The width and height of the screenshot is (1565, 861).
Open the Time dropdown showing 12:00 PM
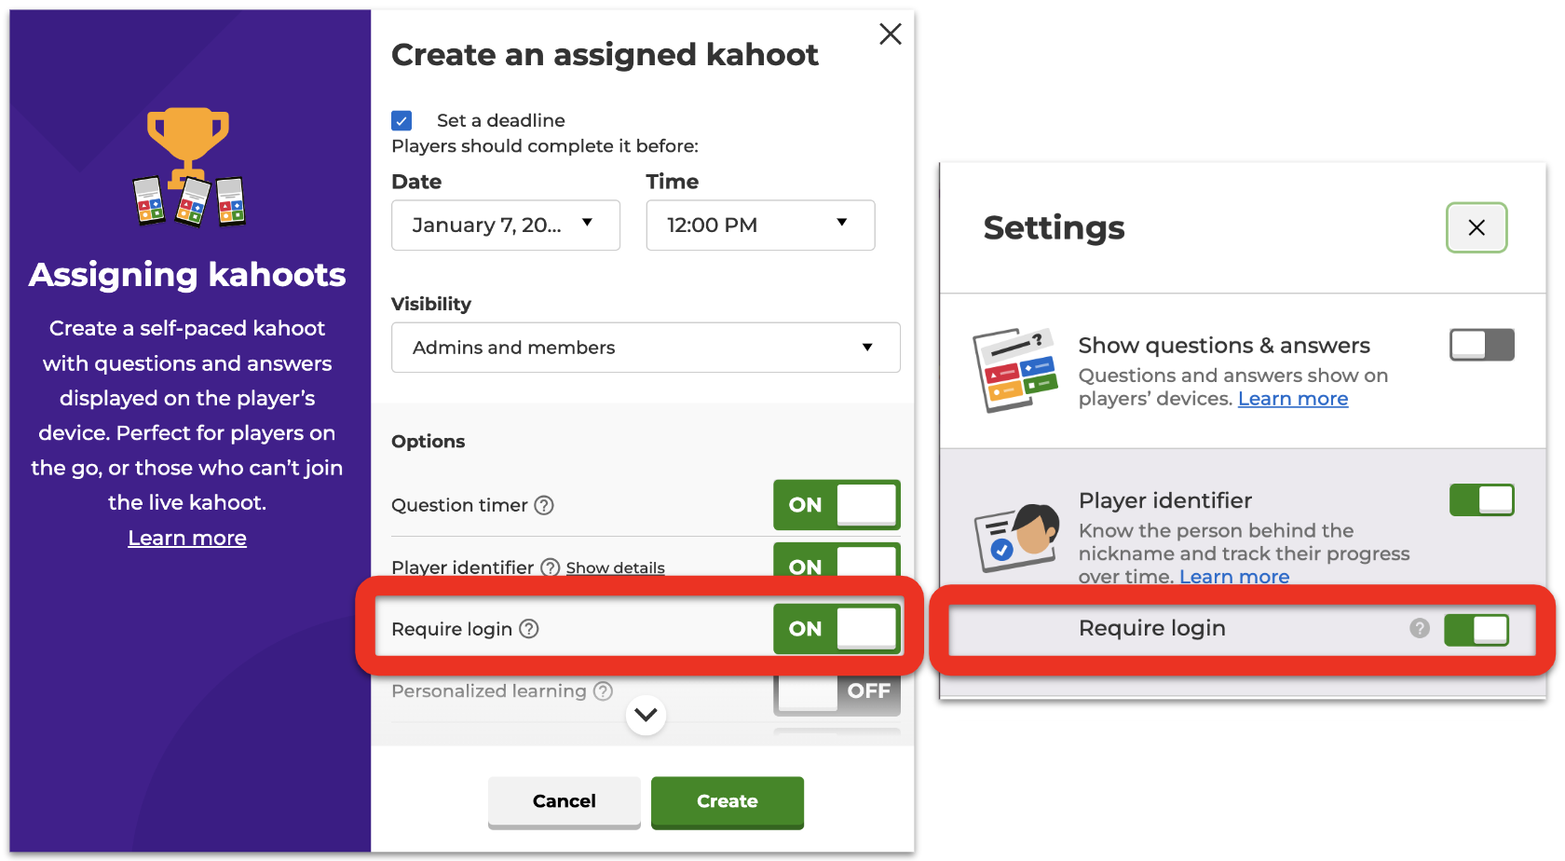[x=760, y=225]
